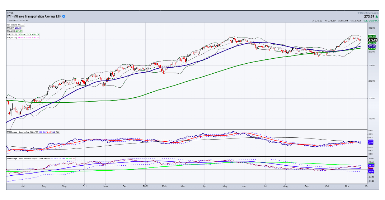
Task: Click the 175.00 price axis label
Action: click(372, 98)
